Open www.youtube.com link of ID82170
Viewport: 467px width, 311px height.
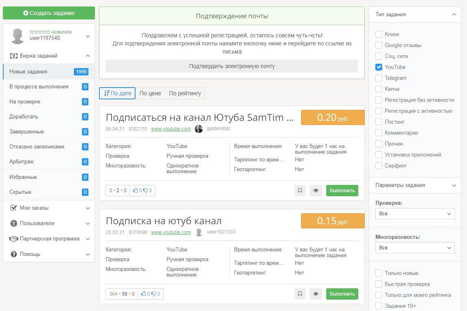[x=171, y=129]
